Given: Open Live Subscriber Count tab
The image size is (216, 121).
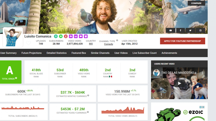Looking at the screenshot, I should (x=144, y=53).
